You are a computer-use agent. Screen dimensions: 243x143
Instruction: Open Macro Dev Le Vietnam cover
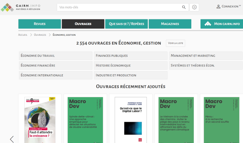[x=176, y=120]
